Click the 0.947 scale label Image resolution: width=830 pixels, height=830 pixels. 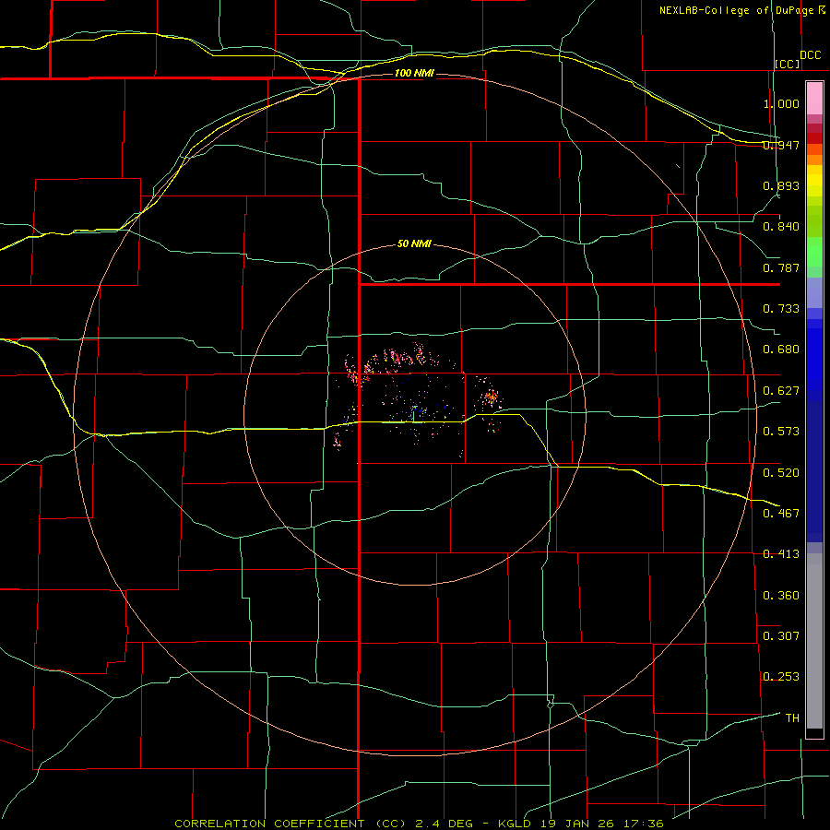click(781, 145)
